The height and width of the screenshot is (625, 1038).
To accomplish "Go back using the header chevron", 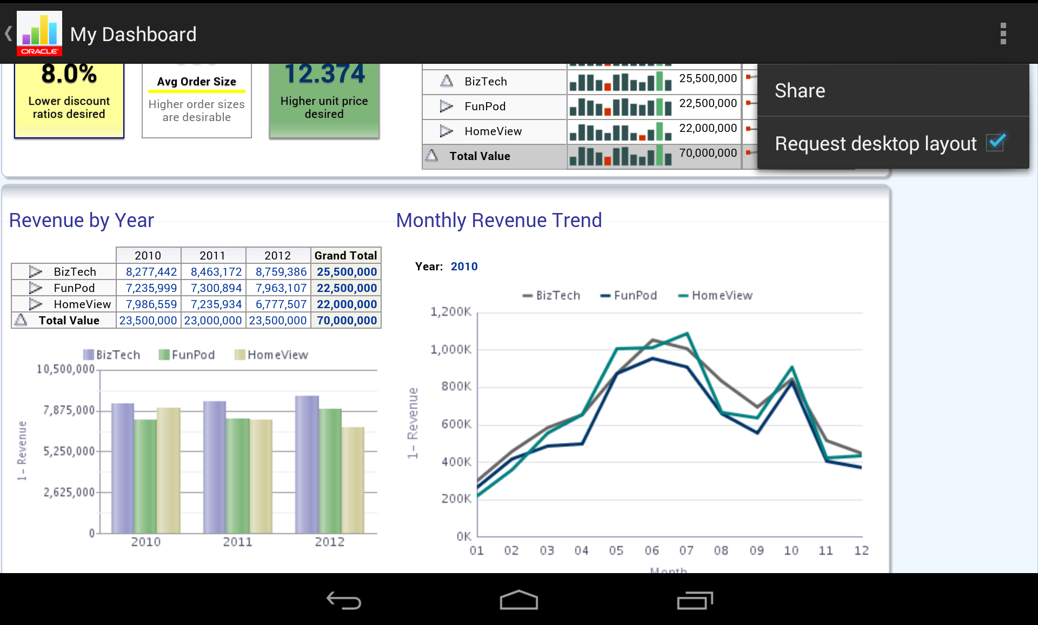I will point(8,34).
